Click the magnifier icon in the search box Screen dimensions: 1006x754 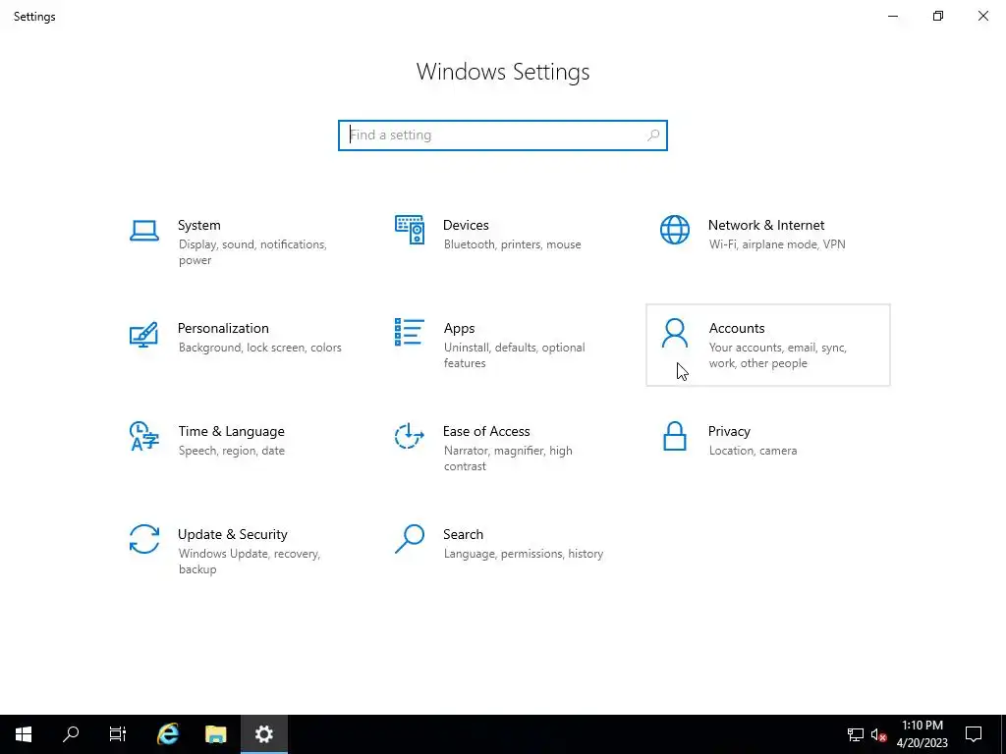653,135
